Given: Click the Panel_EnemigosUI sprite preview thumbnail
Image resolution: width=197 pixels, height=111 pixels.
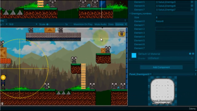Looking at the screenshot, I should point(163,91).
